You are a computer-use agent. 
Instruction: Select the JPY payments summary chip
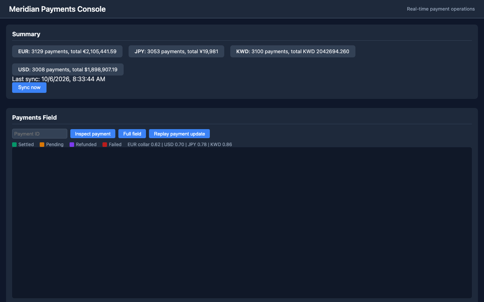coord(176,52)
